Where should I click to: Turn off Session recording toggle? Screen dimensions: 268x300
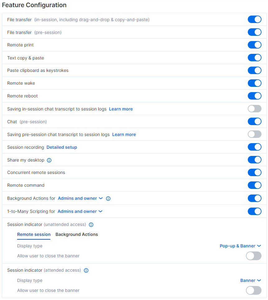[x=254, y=147]
